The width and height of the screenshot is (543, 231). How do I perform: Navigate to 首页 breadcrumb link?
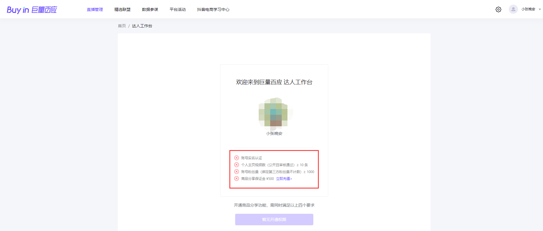point(122,26)
